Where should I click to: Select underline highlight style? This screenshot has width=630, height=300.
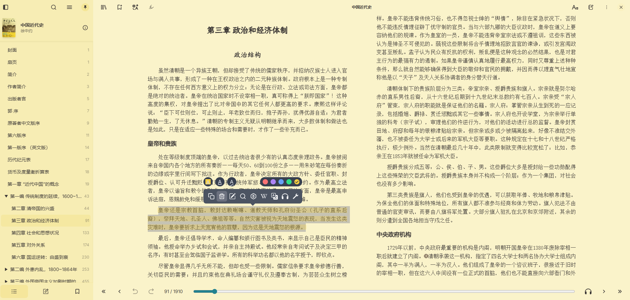[220, 182]
